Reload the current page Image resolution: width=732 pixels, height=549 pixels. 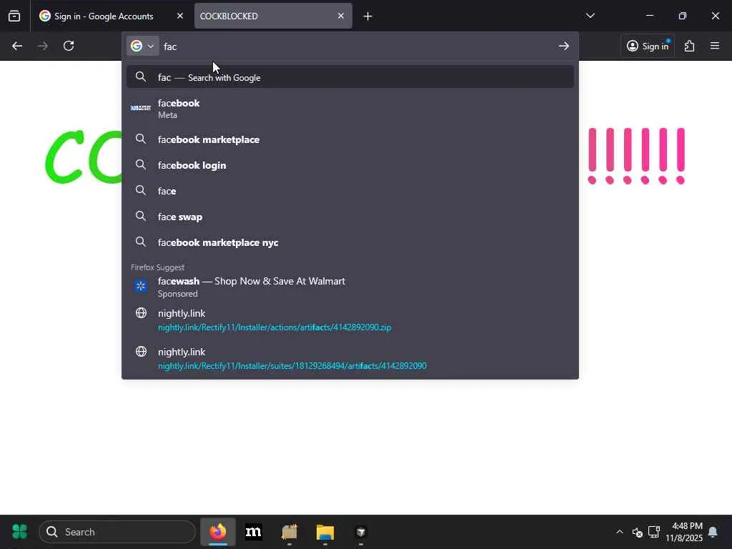(69, 46)
